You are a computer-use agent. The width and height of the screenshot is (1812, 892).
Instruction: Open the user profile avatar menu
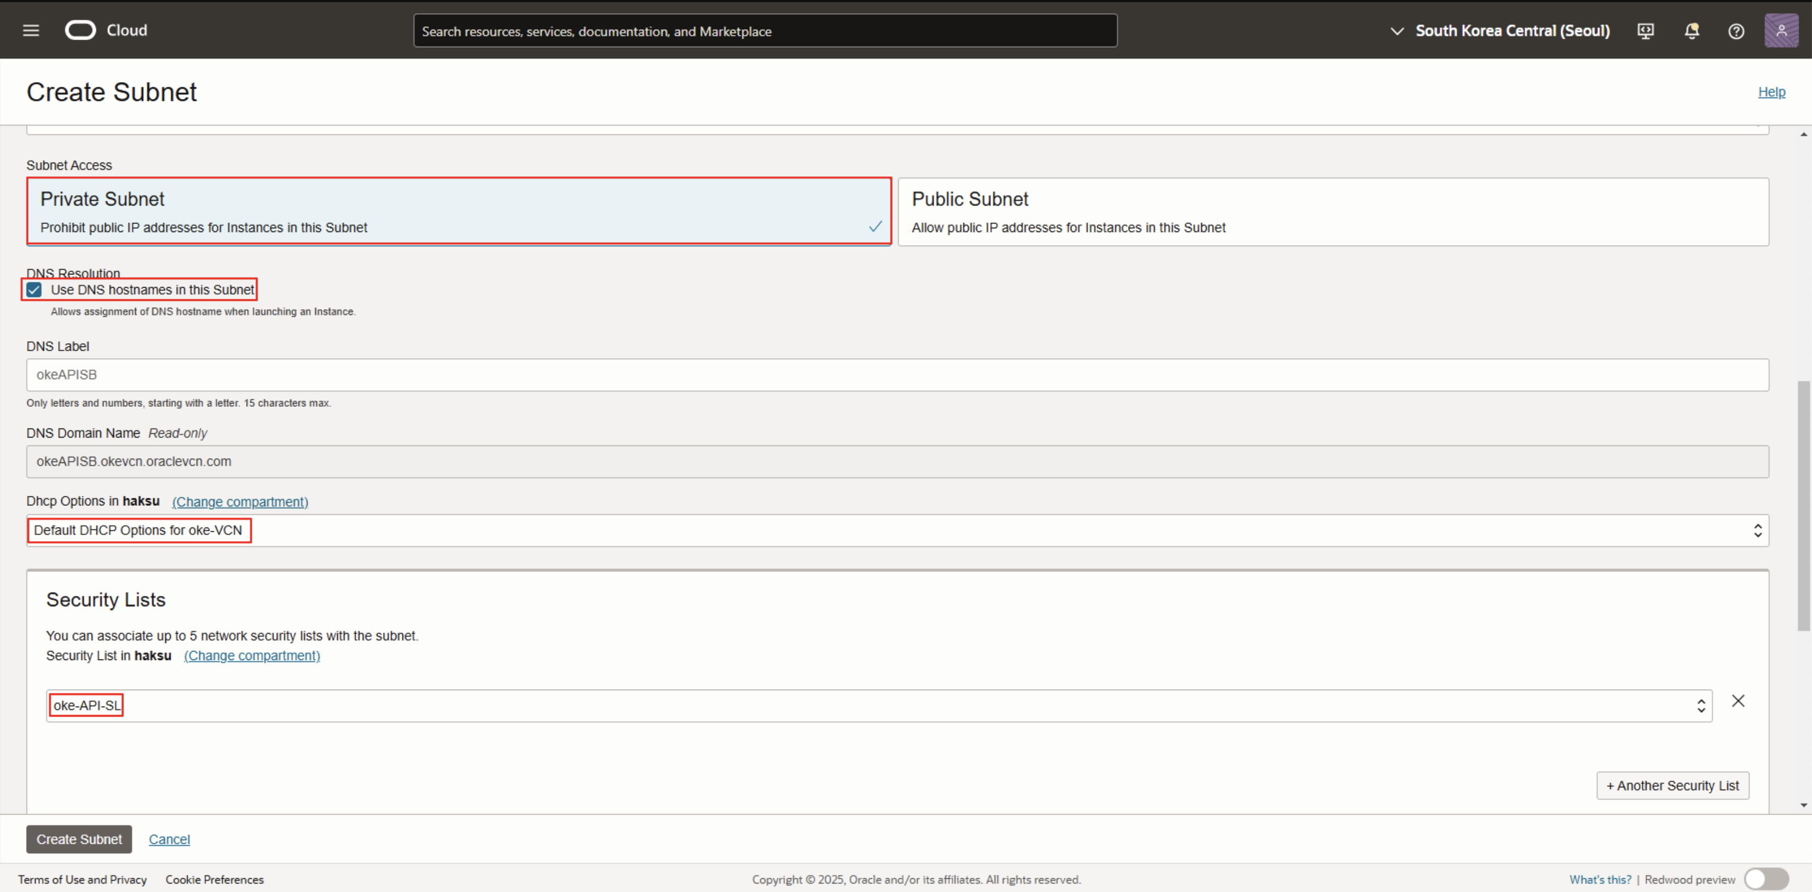(1781, 31)
